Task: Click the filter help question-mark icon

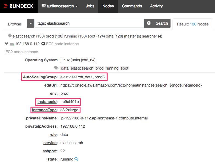Action: [x=149, y=23]
